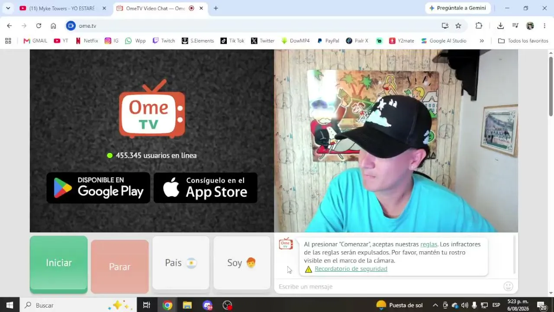Open the YT YouTube bookmark
The width and height of the screenshot is (554, 312).
coord(61,41)
